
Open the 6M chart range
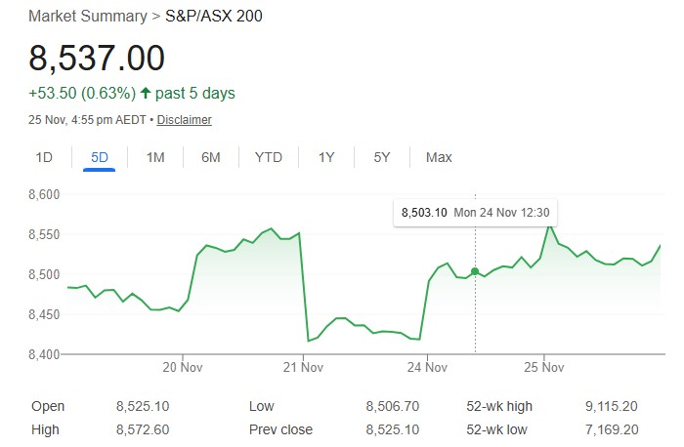tap(211, 157)
